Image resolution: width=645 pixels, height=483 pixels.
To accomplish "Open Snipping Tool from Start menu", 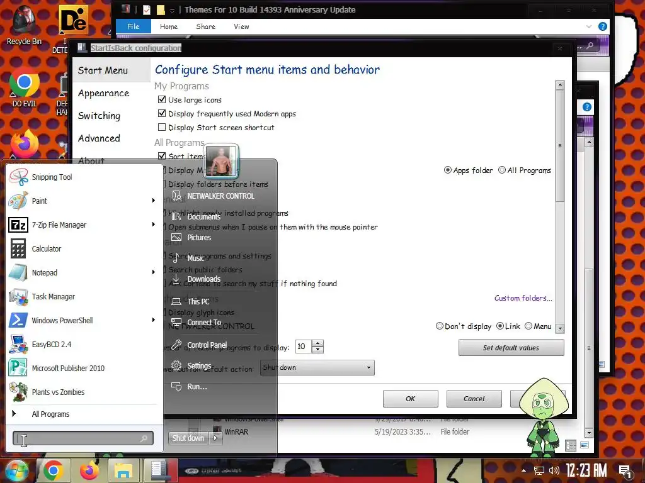I will pyautogui.click(x=83, y=177).
